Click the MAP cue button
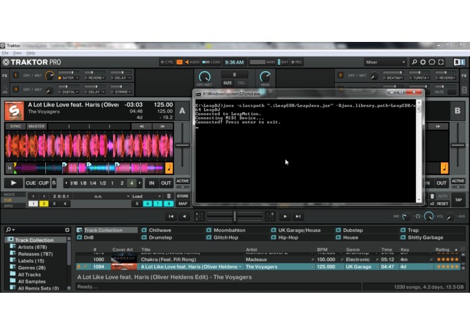This screenshot has height=334, width=470. click(183, 204)
